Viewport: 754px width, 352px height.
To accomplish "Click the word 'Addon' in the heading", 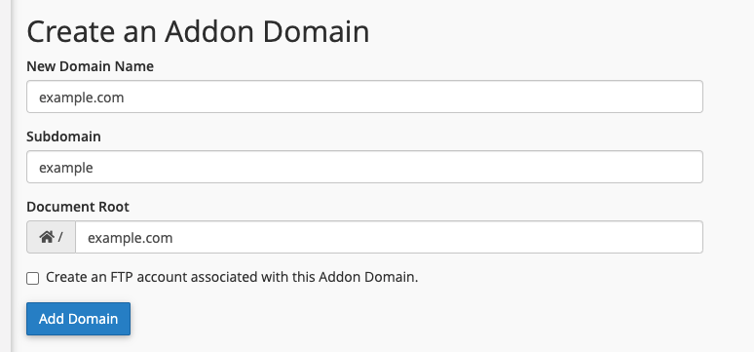I will [208, 32].
